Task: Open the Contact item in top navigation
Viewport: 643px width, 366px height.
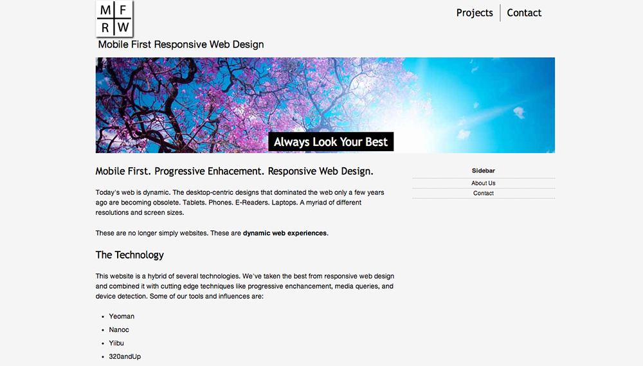Action: point(524,13)
